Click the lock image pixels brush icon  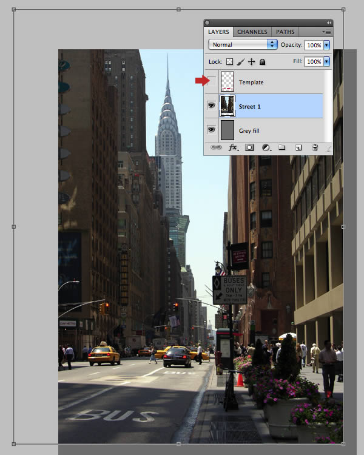pyautogui.click(x=240, y=62)
